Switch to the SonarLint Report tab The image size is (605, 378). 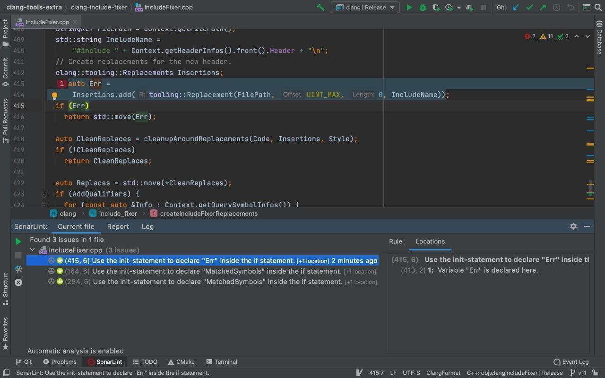point(118,227)
